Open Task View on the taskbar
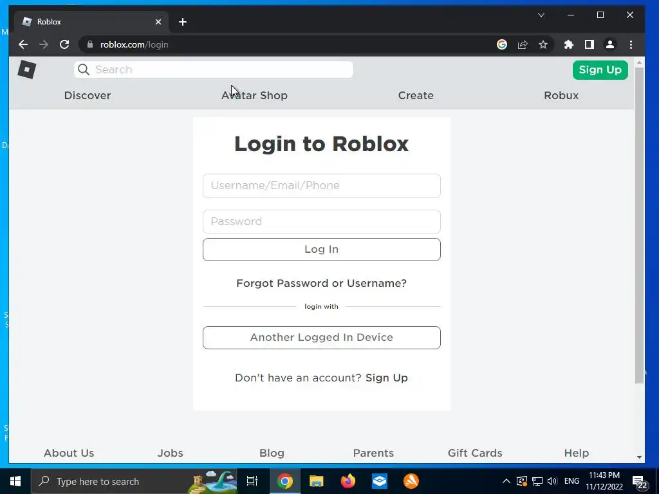 tap(252, 481)
